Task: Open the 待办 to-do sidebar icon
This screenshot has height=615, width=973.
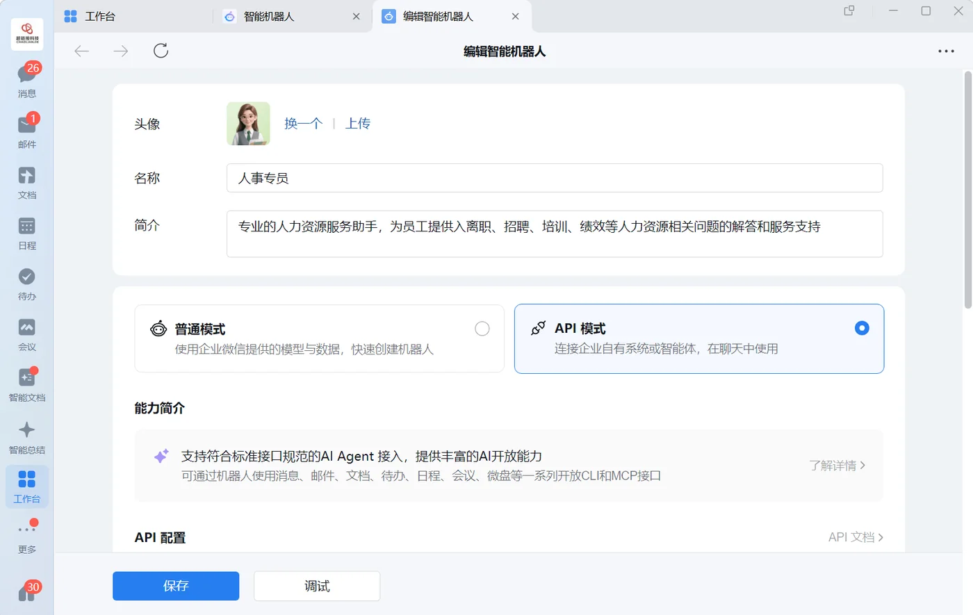Action: pos(27,284)
